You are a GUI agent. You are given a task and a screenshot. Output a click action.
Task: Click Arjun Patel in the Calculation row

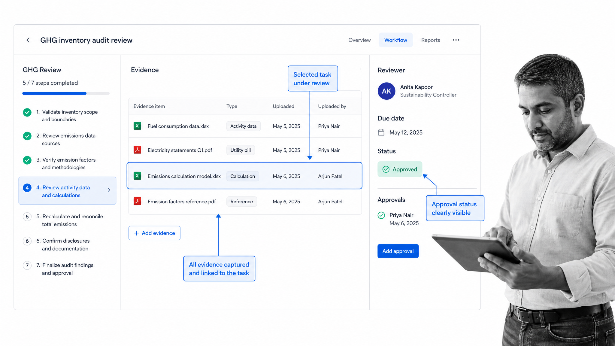click(330, 176)
